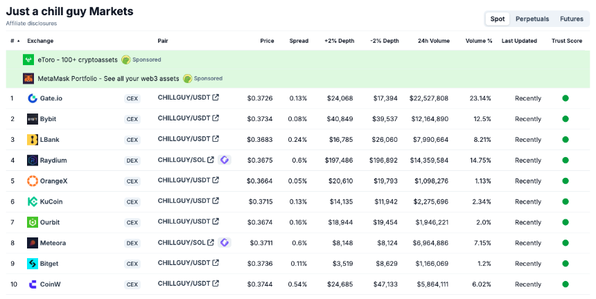Viewport: 596px width, 299px height.
Task: Click the Bybit exchange logo icon
Action: coord(33,119)
